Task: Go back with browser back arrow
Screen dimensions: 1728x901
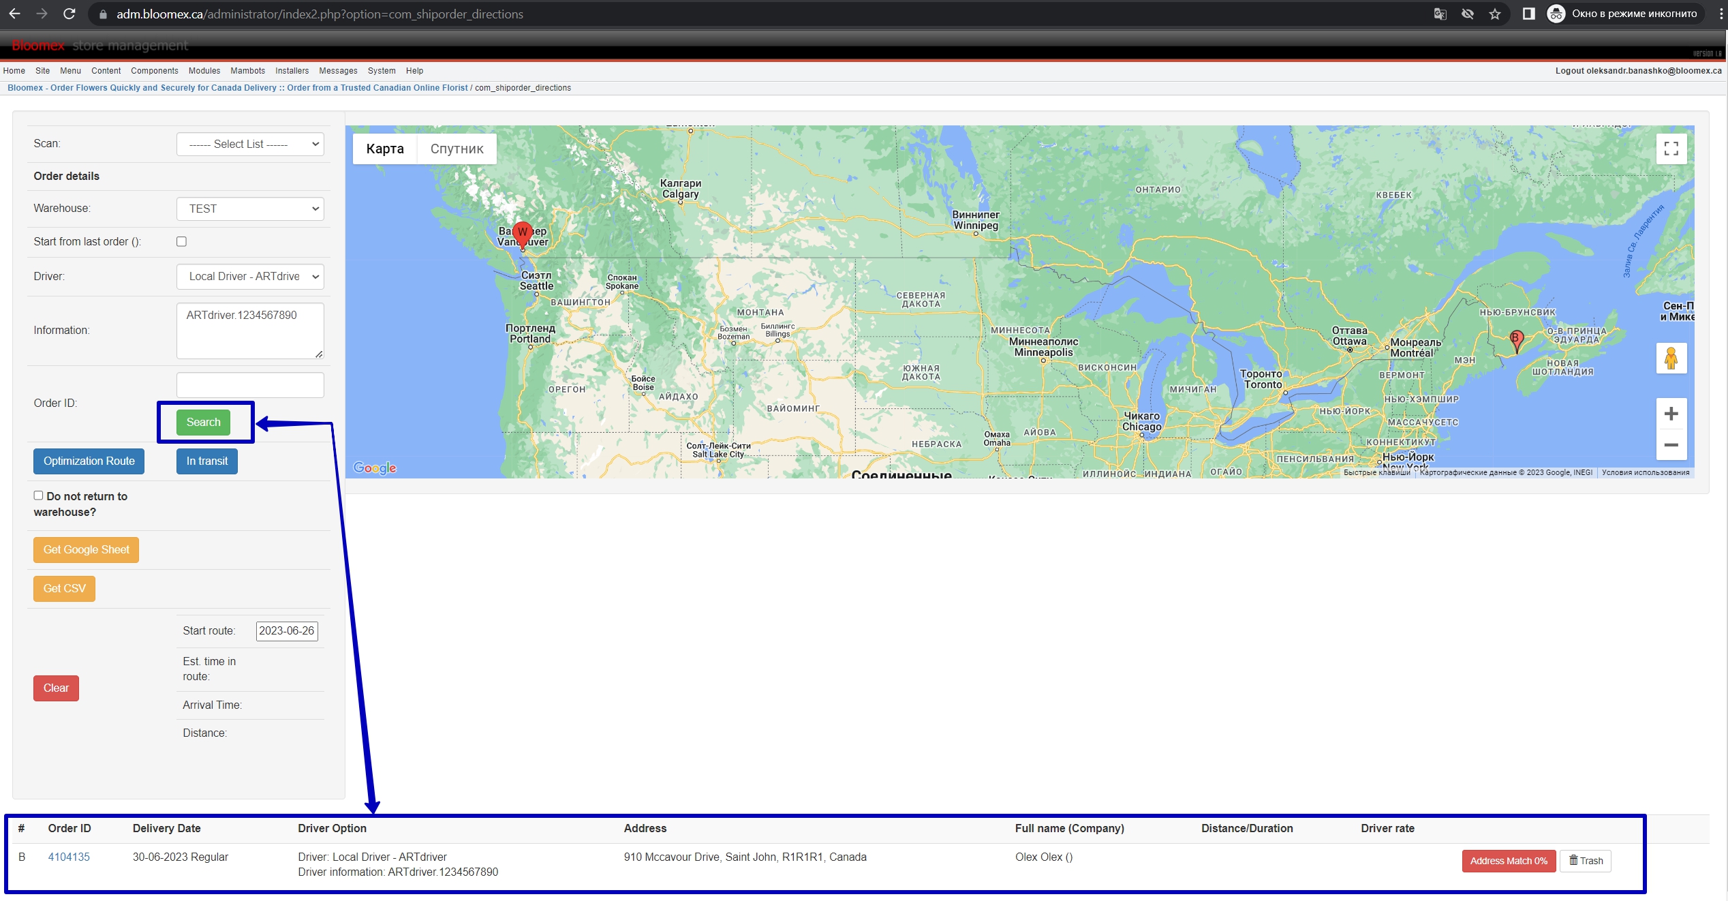Action: (x=14, y=14)
